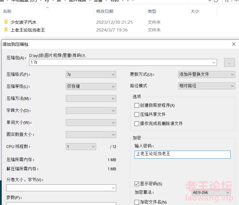
Task: Open the 压缩方法 dropdown
Action: [91, 98]
